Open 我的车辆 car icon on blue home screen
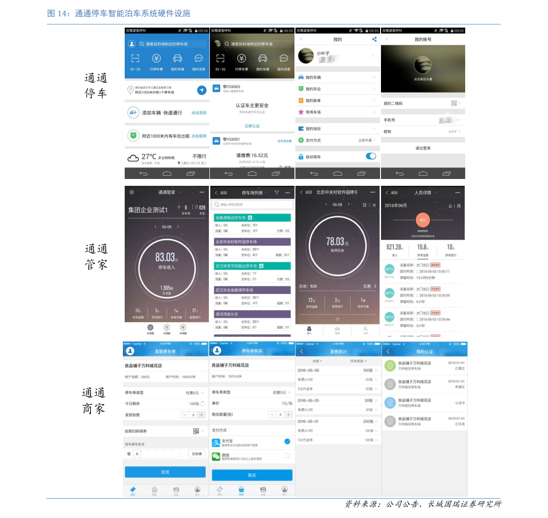This screenshot has height=518, width=548. click(x=178, y=58)
